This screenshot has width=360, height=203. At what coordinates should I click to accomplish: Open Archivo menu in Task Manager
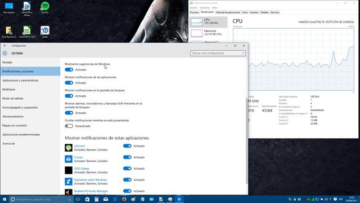tap(193, 7)
